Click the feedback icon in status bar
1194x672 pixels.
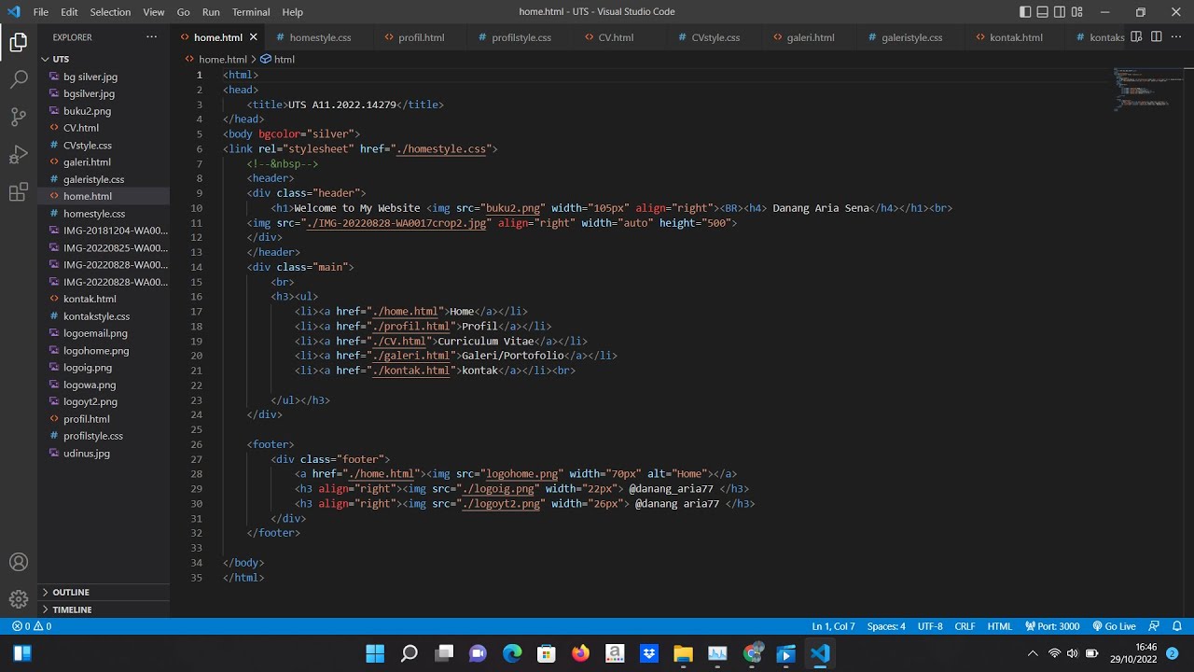point(1154,626)
